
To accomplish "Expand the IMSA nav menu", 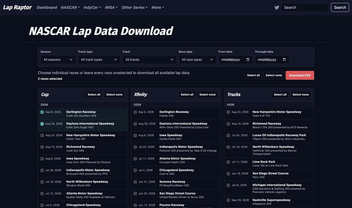I will click(111, 7).
